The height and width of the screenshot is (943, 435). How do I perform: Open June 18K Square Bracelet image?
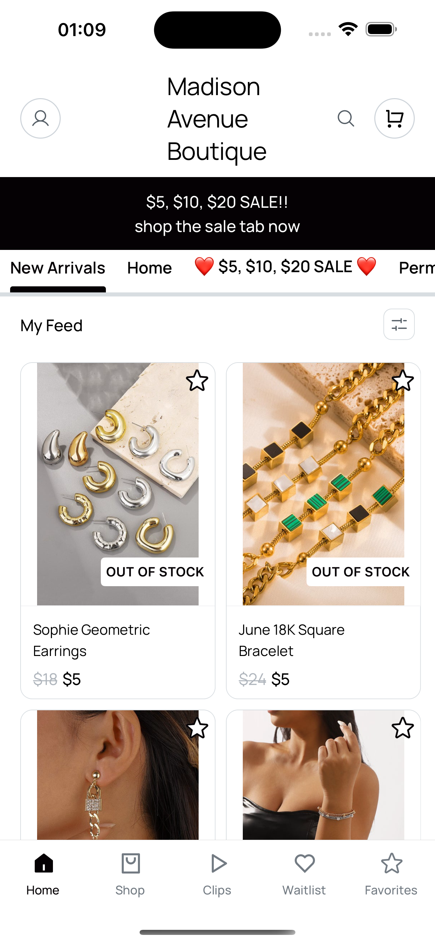pyautogui.click(x=323, y=484)
